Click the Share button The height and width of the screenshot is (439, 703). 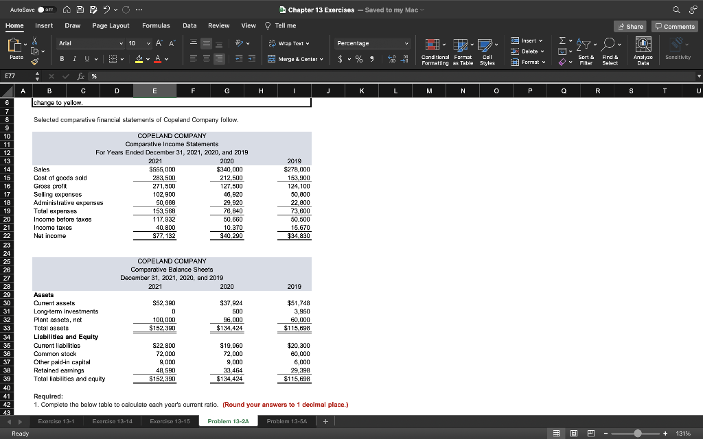pos(629,25)
